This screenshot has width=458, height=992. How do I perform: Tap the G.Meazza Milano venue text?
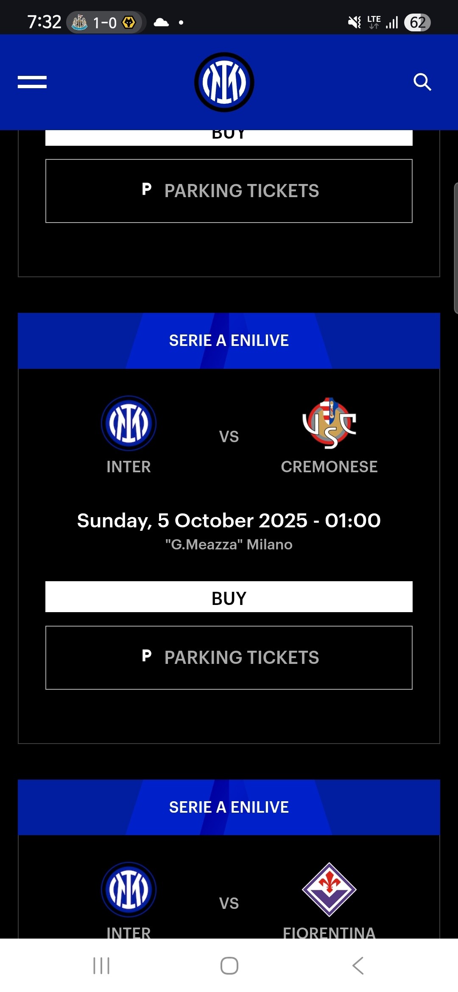(229, 545)
